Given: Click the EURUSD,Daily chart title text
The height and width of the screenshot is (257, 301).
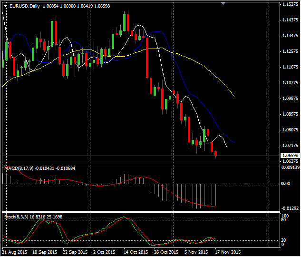Looking at the screenshot, I should click(x=25, y=6).
